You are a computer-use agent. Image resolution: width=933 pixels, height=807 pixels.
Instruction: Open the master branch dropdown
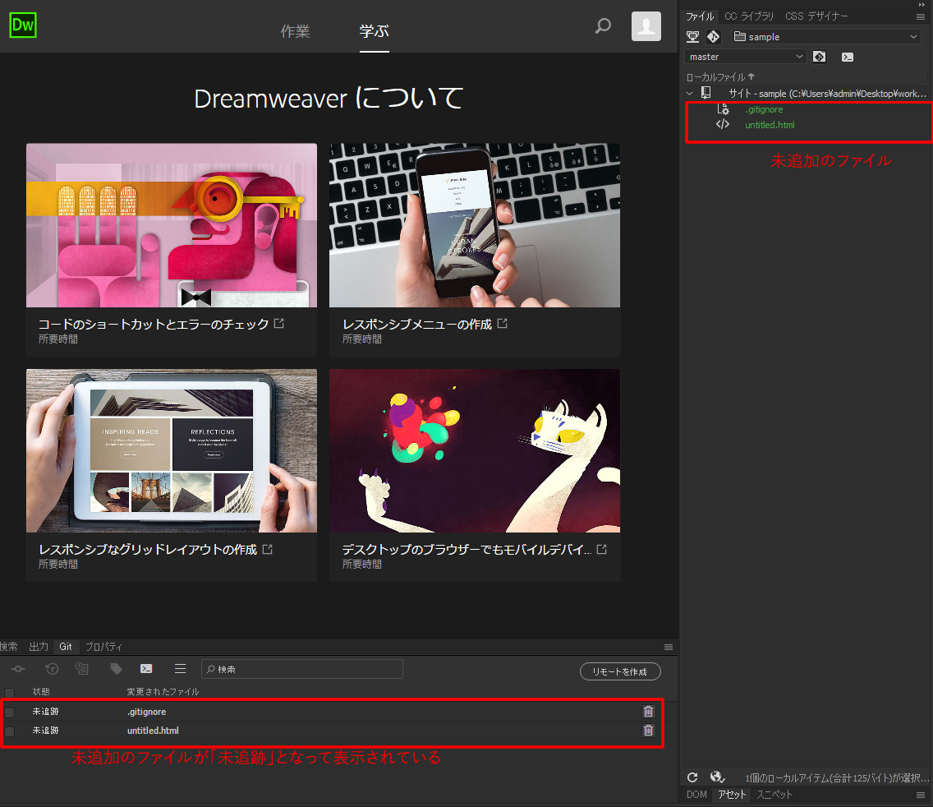[x=747, y=57]
